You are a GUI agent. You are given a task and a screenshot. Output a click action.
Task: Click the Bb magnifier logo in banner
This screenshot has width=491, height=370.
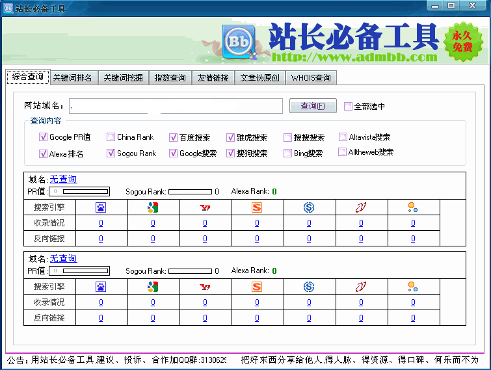point(239,42)
